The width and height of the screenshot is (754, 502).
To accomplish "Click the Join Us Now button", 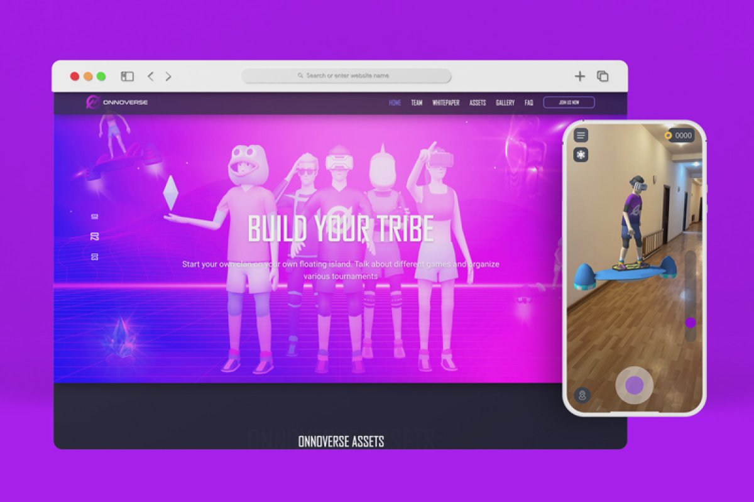I will [x=569, y=102].
